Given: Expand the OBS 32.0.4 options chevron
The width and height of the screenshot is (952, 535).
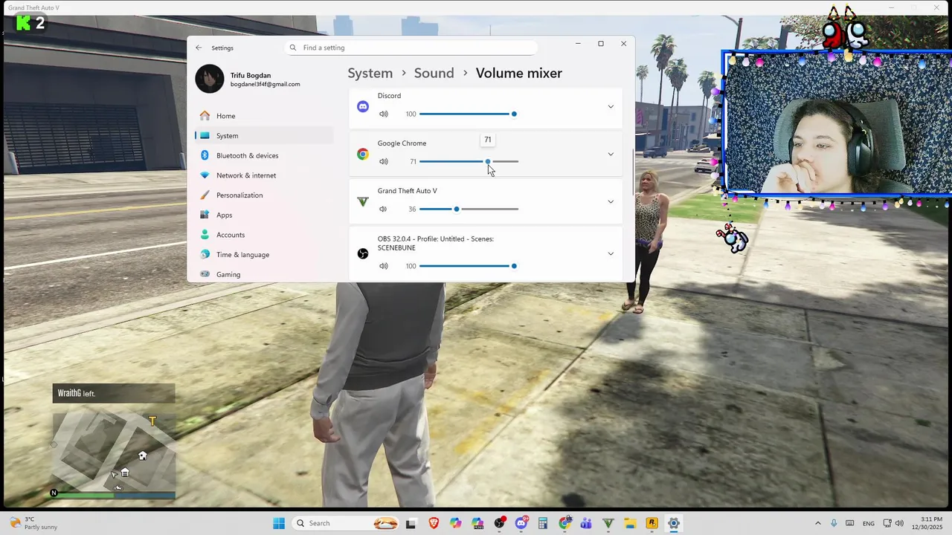Looking at the screenshot, I should [x=611, y=254].
